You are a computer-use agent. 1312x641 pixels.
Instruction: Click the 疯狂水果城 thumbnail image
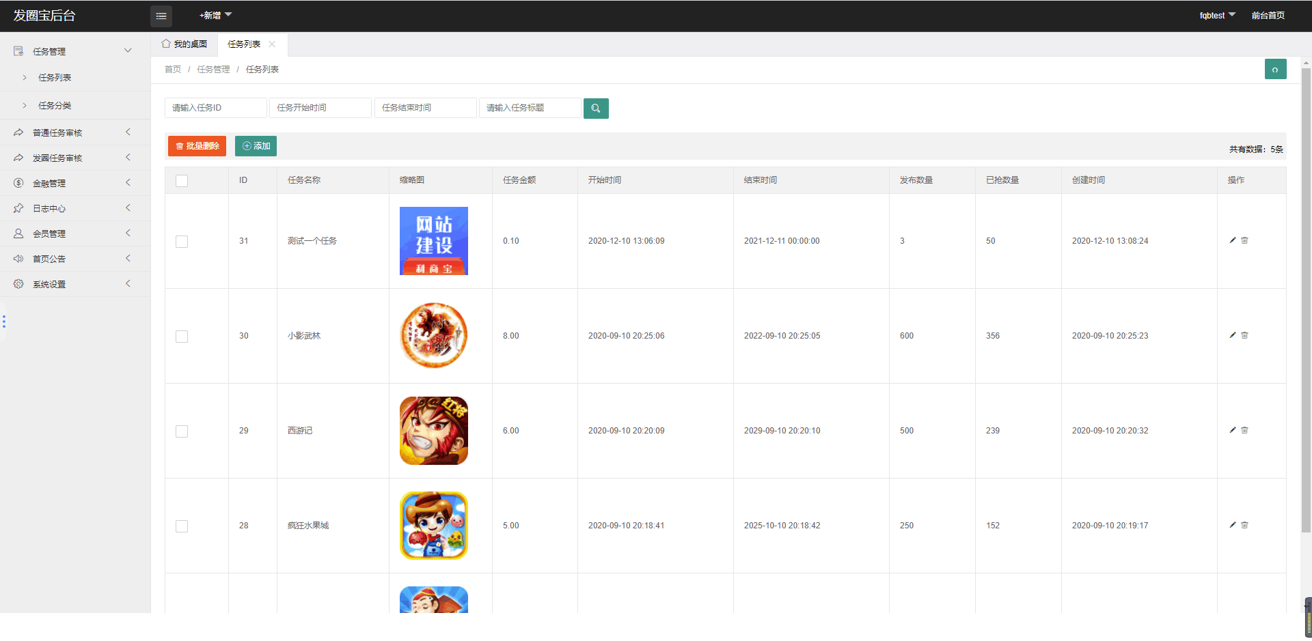coord(434,526)
